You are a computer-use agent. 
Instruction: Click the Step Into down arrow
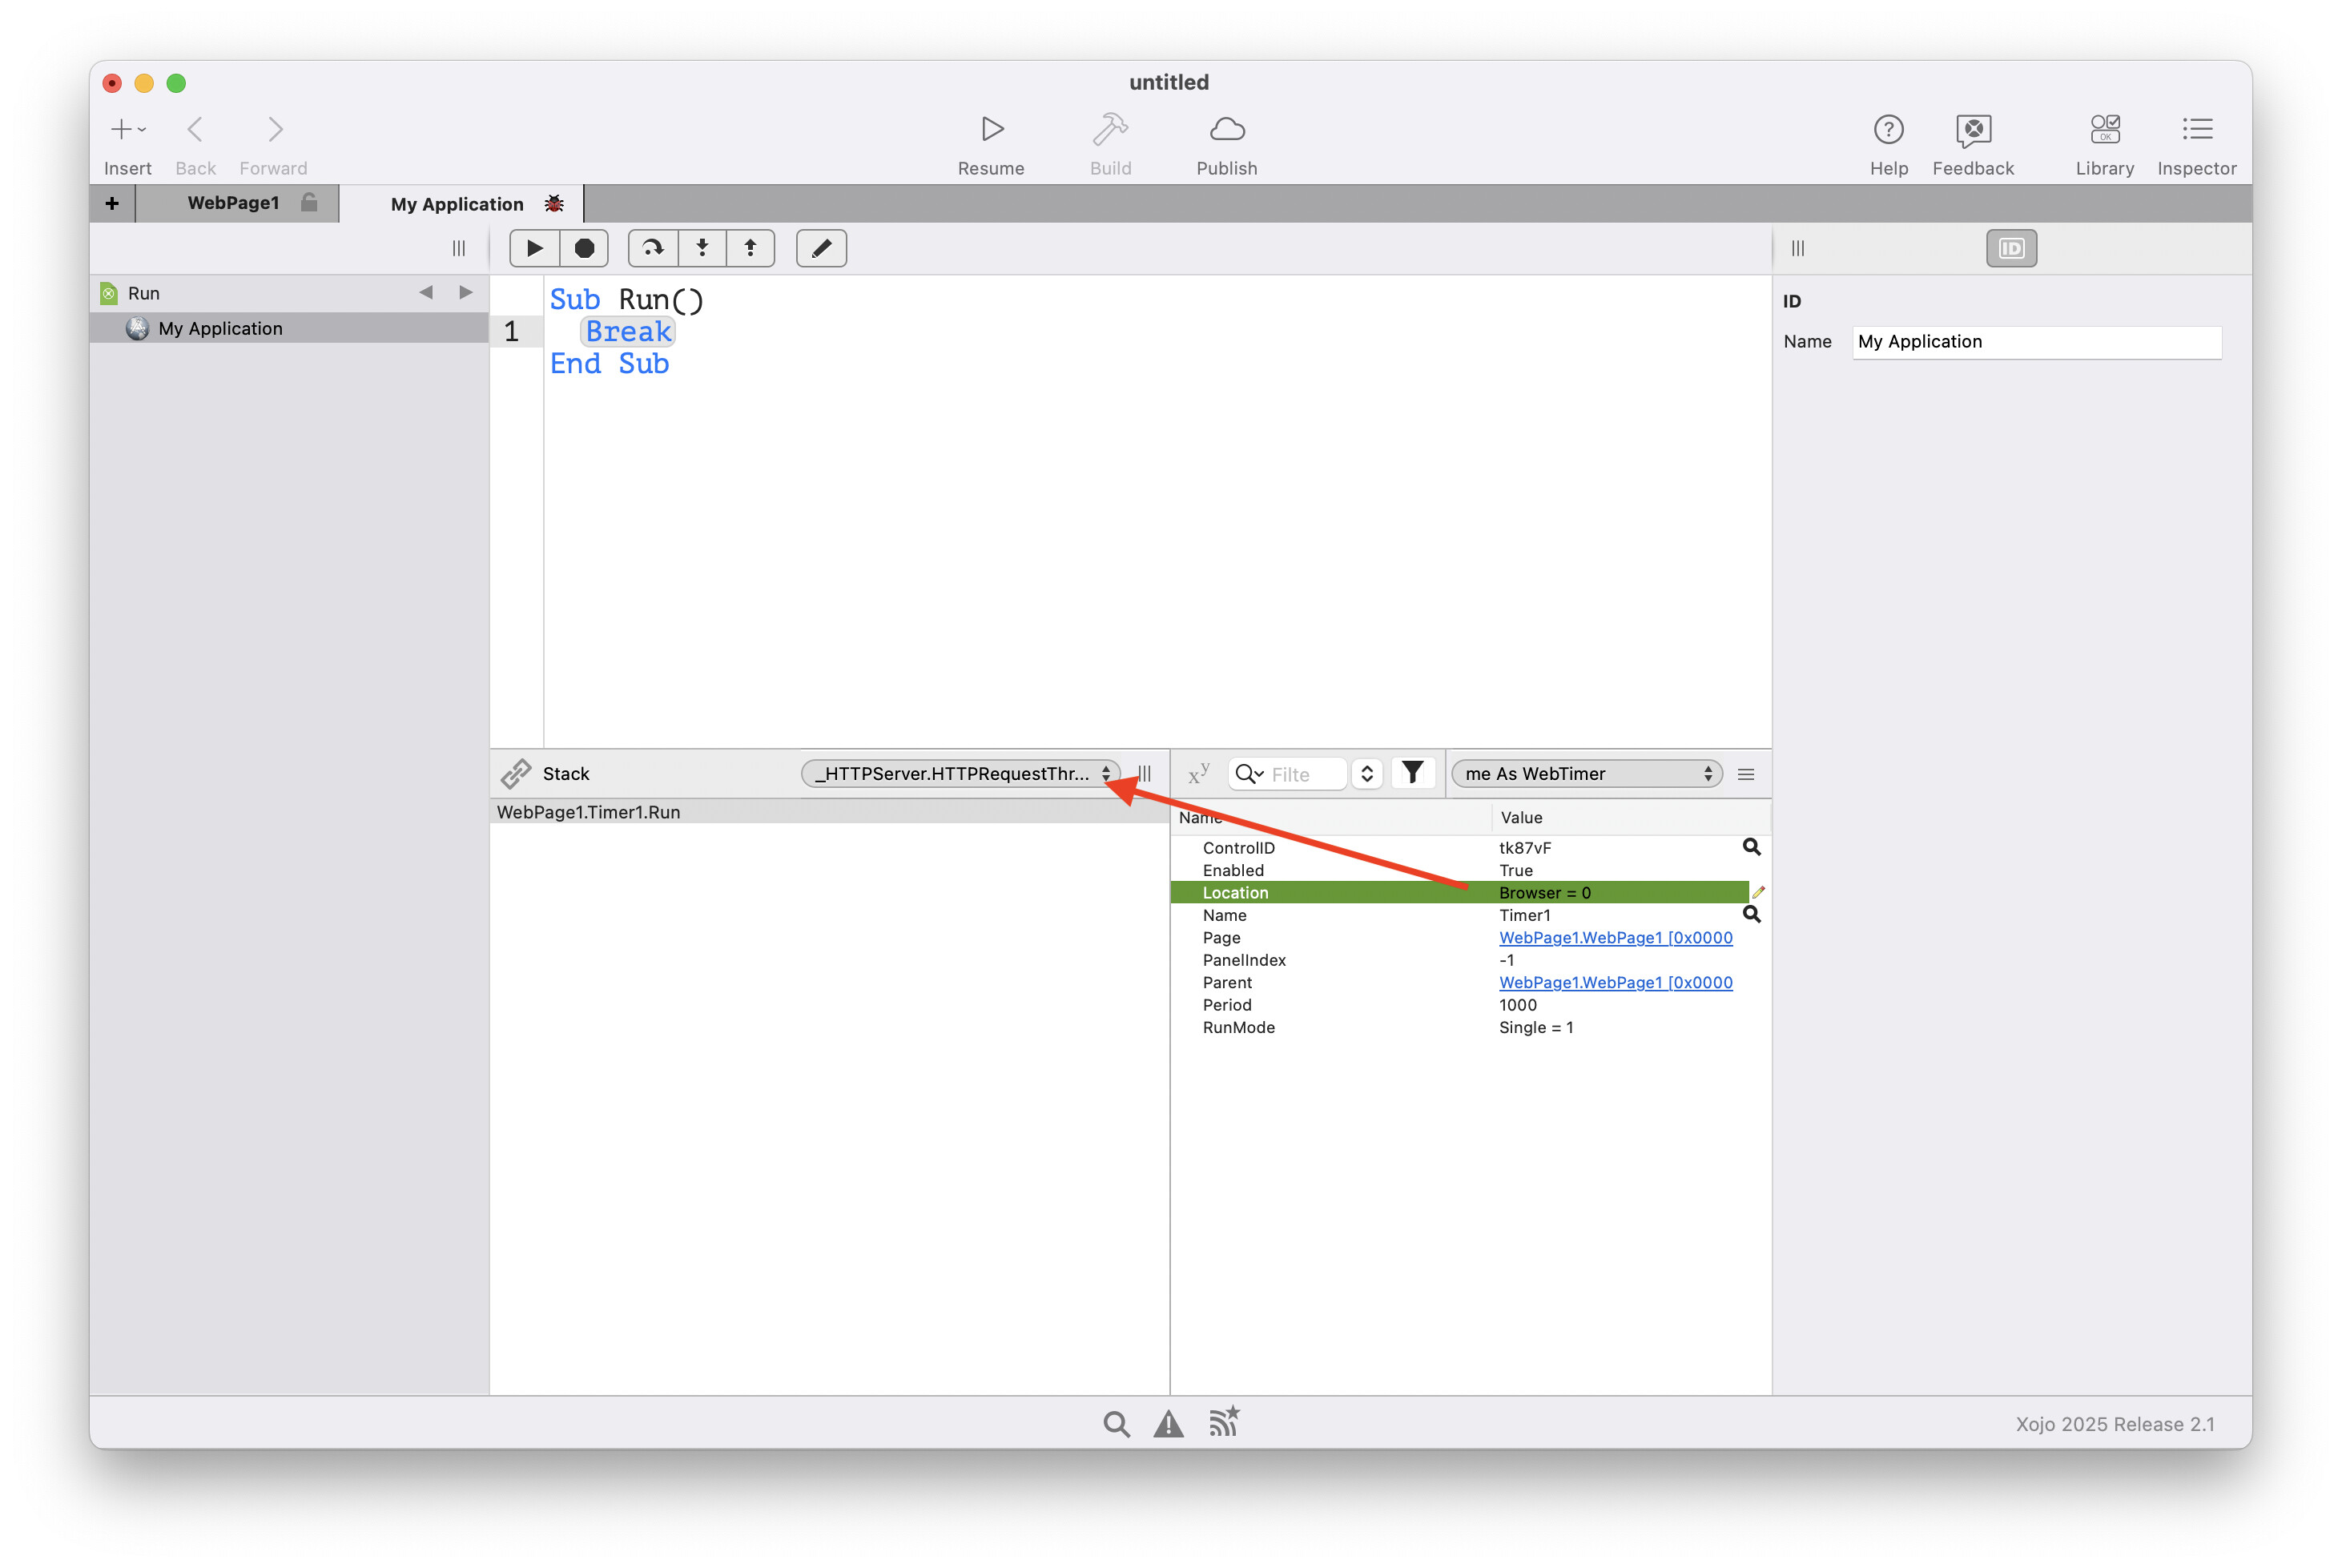pos(702,248)
